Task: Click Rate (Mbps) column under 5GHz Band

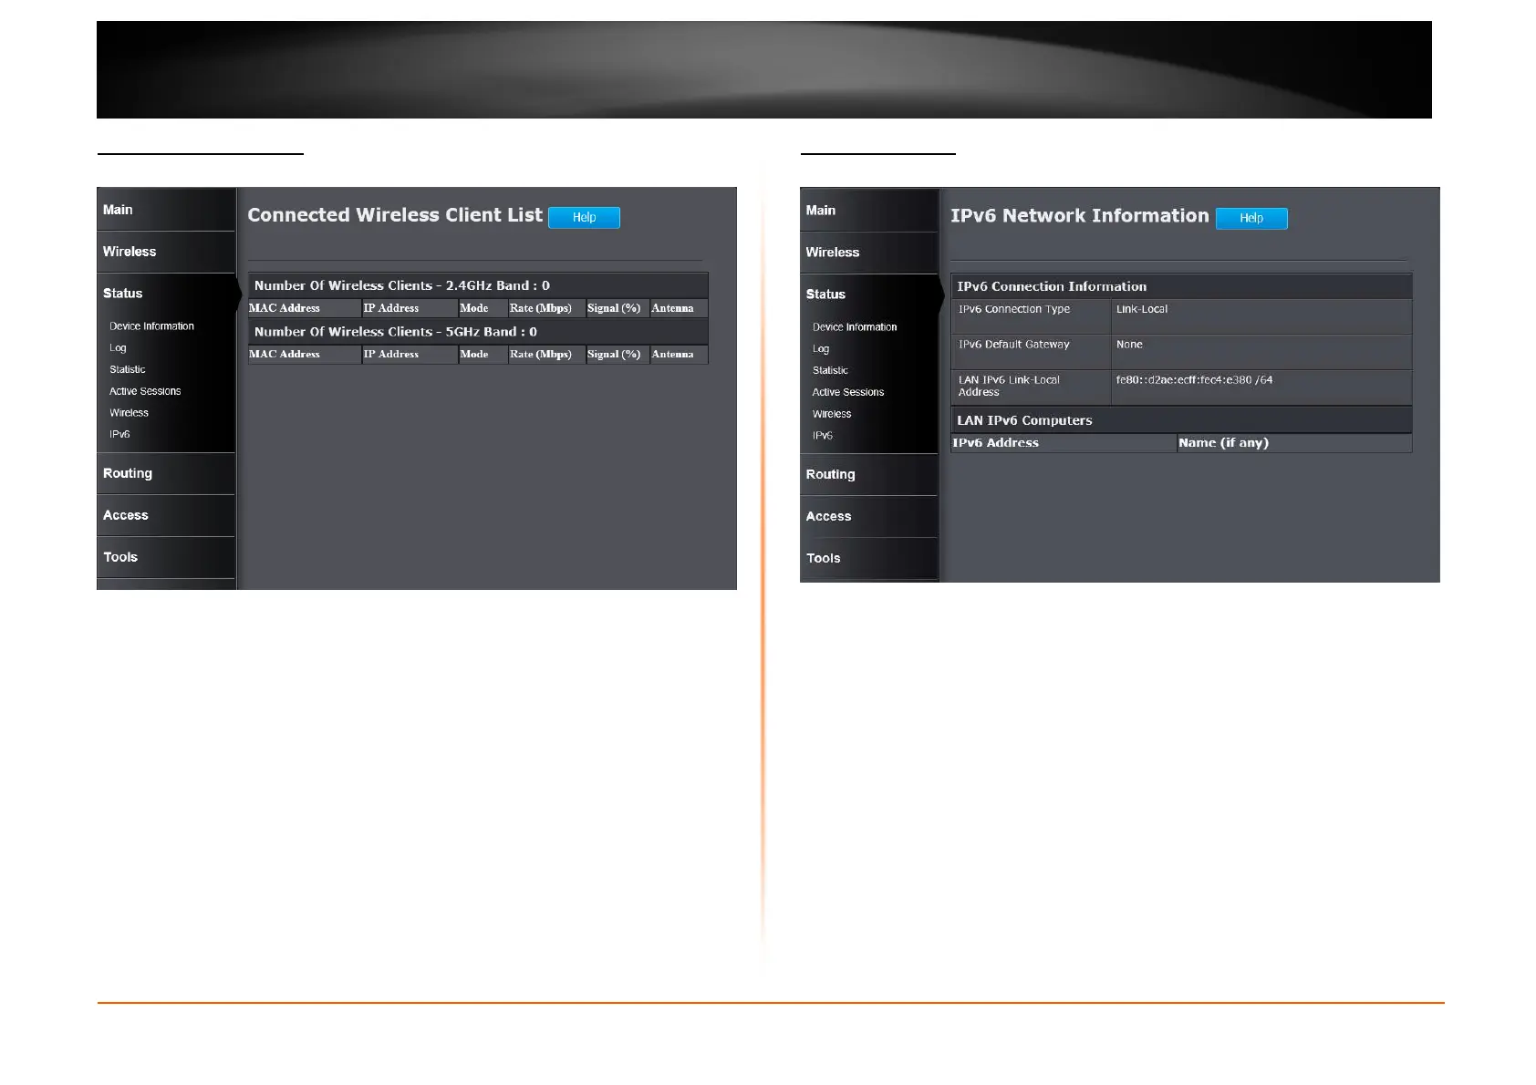Action: pos(546,355)
